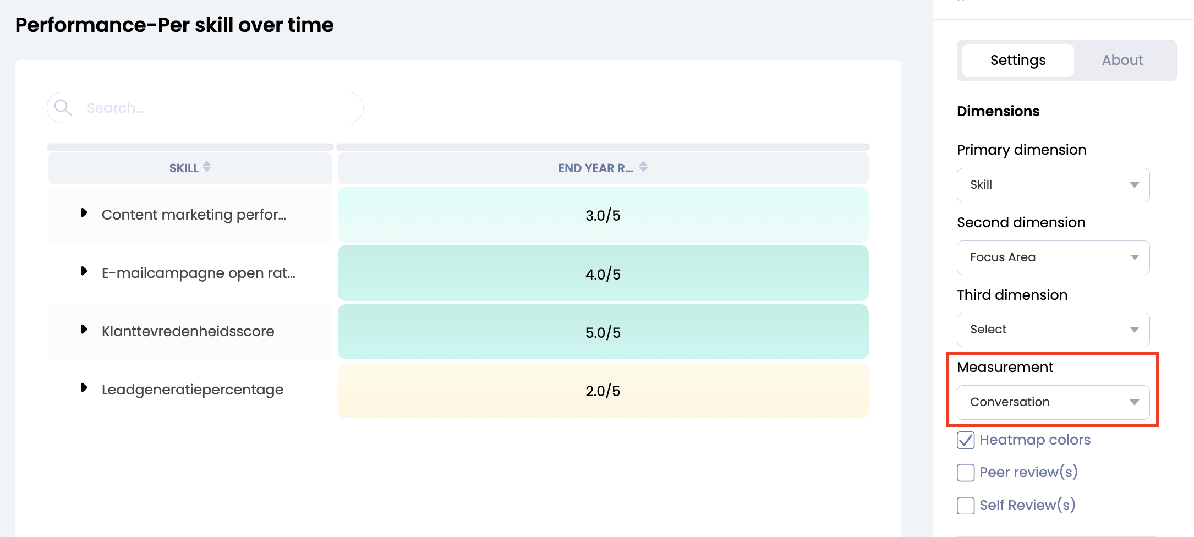This screenshot has height=537, width=1194.
Task: Sort by End Year R... column arrows
Action: pyautogui.click(x=643, y=167)
